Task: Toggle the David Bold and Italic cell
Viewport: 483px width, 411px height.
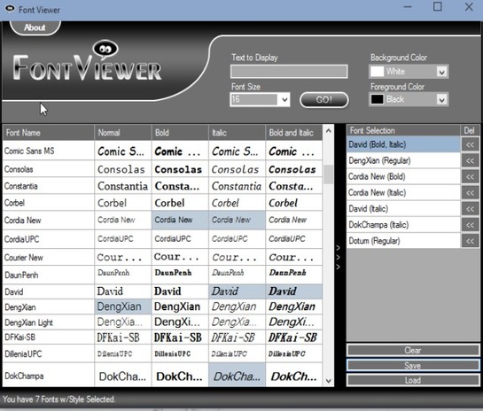Action: click(294, 291)
